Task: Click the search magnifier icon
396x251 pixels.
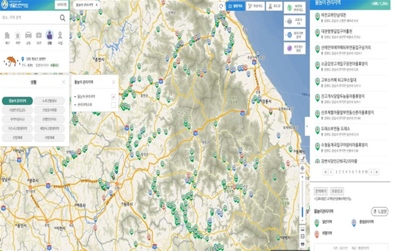Action: 63,18
